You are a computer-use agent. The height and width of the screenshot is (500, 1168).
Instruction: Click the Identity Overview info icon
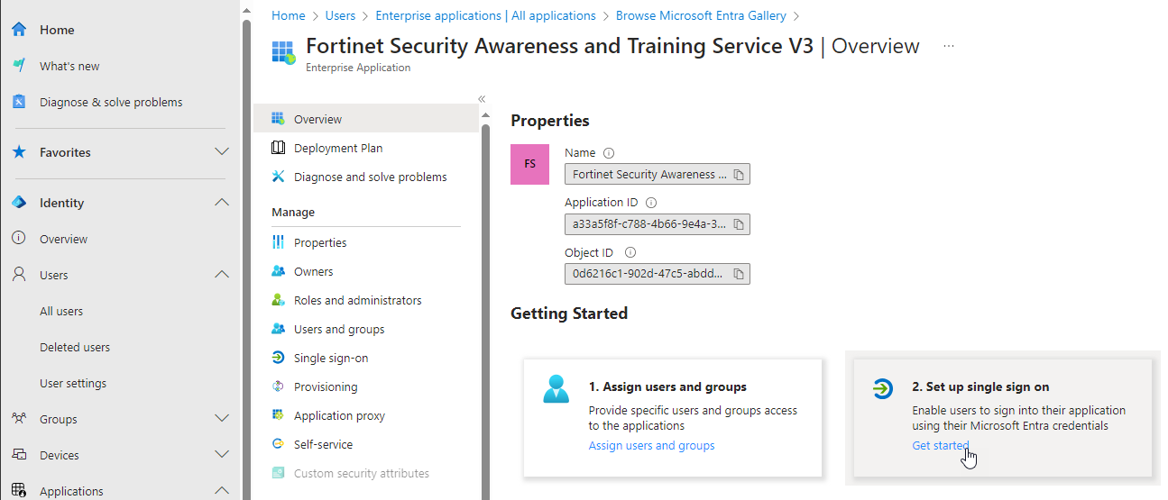click(x=19, y=239)
